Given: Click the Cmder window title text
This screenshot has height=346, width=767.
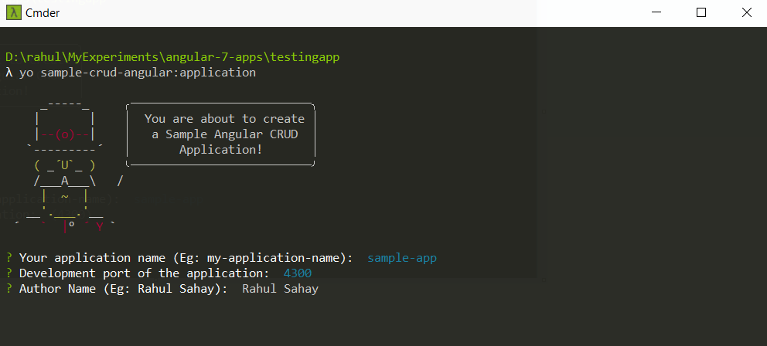Looking at the screenshot, I should click(x=43, y=13).
